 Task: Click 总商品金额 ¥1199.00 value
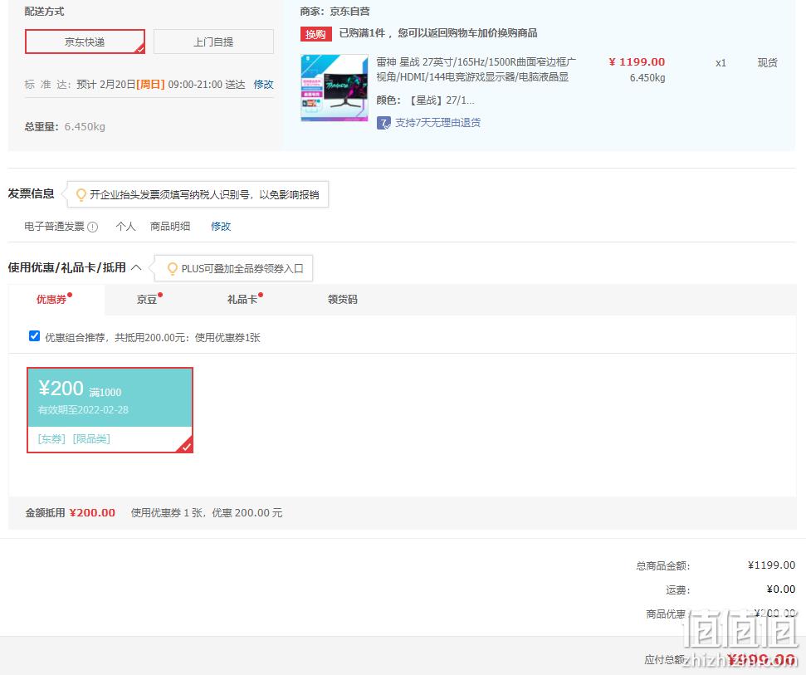[x=771, y=565]
